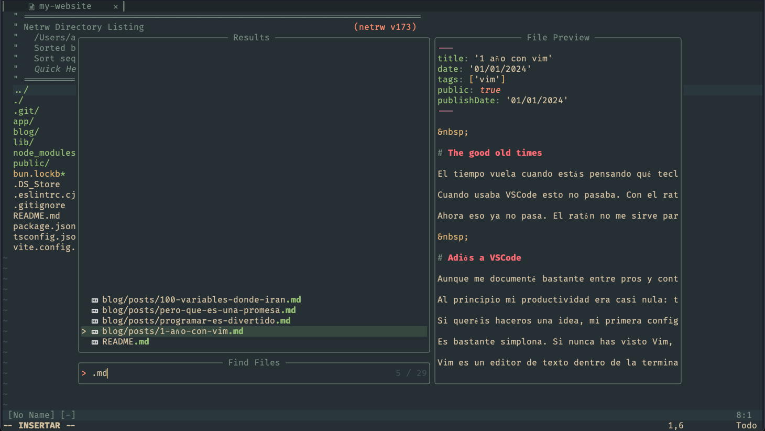
Task: Click 'The good old times' heading in preview
Action: (495, 153)
